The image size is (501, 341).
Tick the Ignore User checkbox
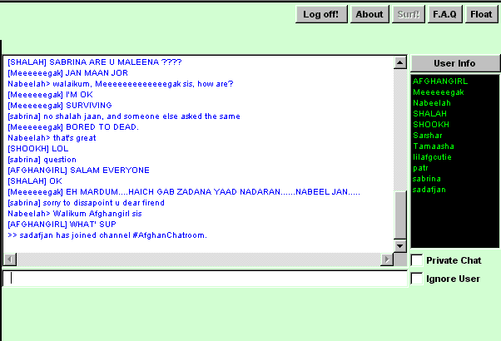coord(417,279)
